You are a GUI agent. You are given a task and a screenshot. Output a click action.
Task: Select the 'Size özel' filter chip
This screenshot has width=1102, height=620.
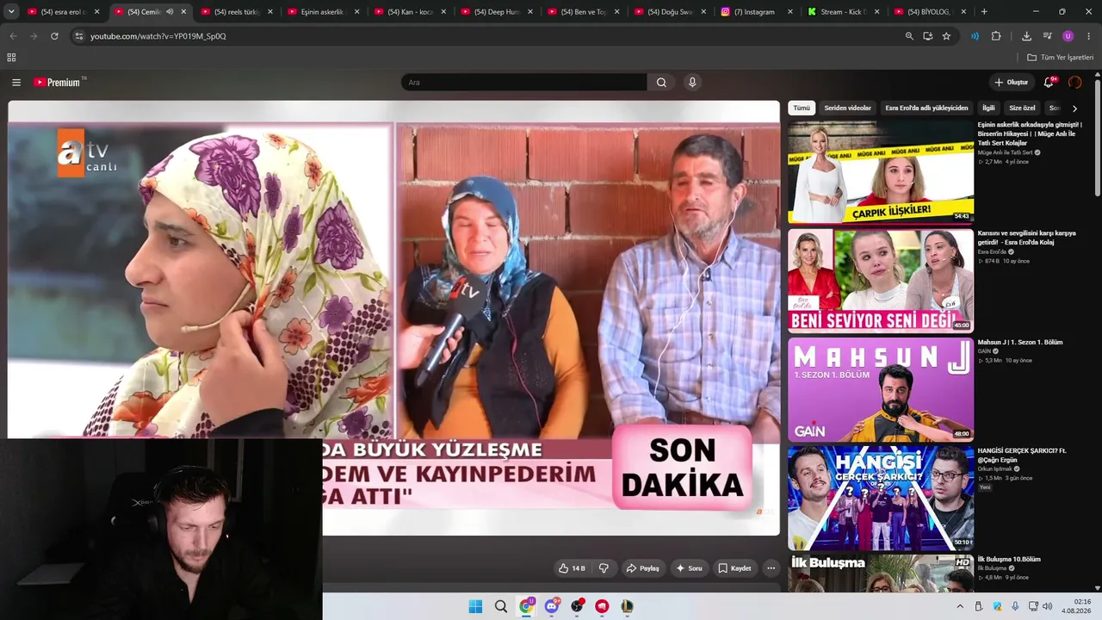[1022, 108]
